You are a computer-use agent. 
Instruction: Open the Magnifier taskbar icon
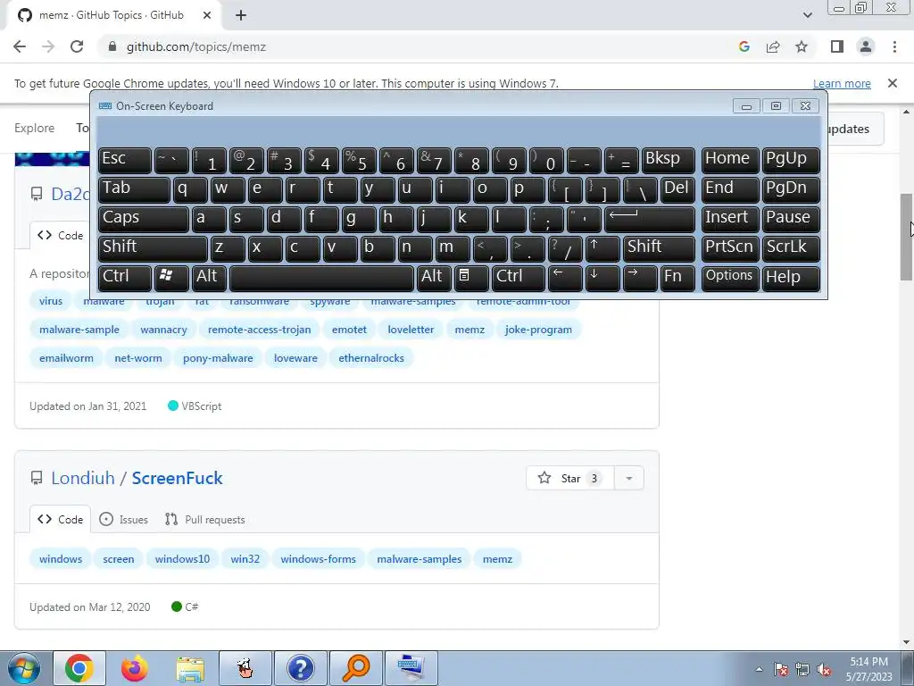tap(356, 668)
